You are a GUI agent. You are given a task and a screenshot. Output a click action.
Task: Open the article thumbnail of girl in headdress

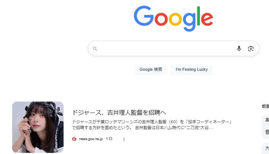[x=38, y=127]
